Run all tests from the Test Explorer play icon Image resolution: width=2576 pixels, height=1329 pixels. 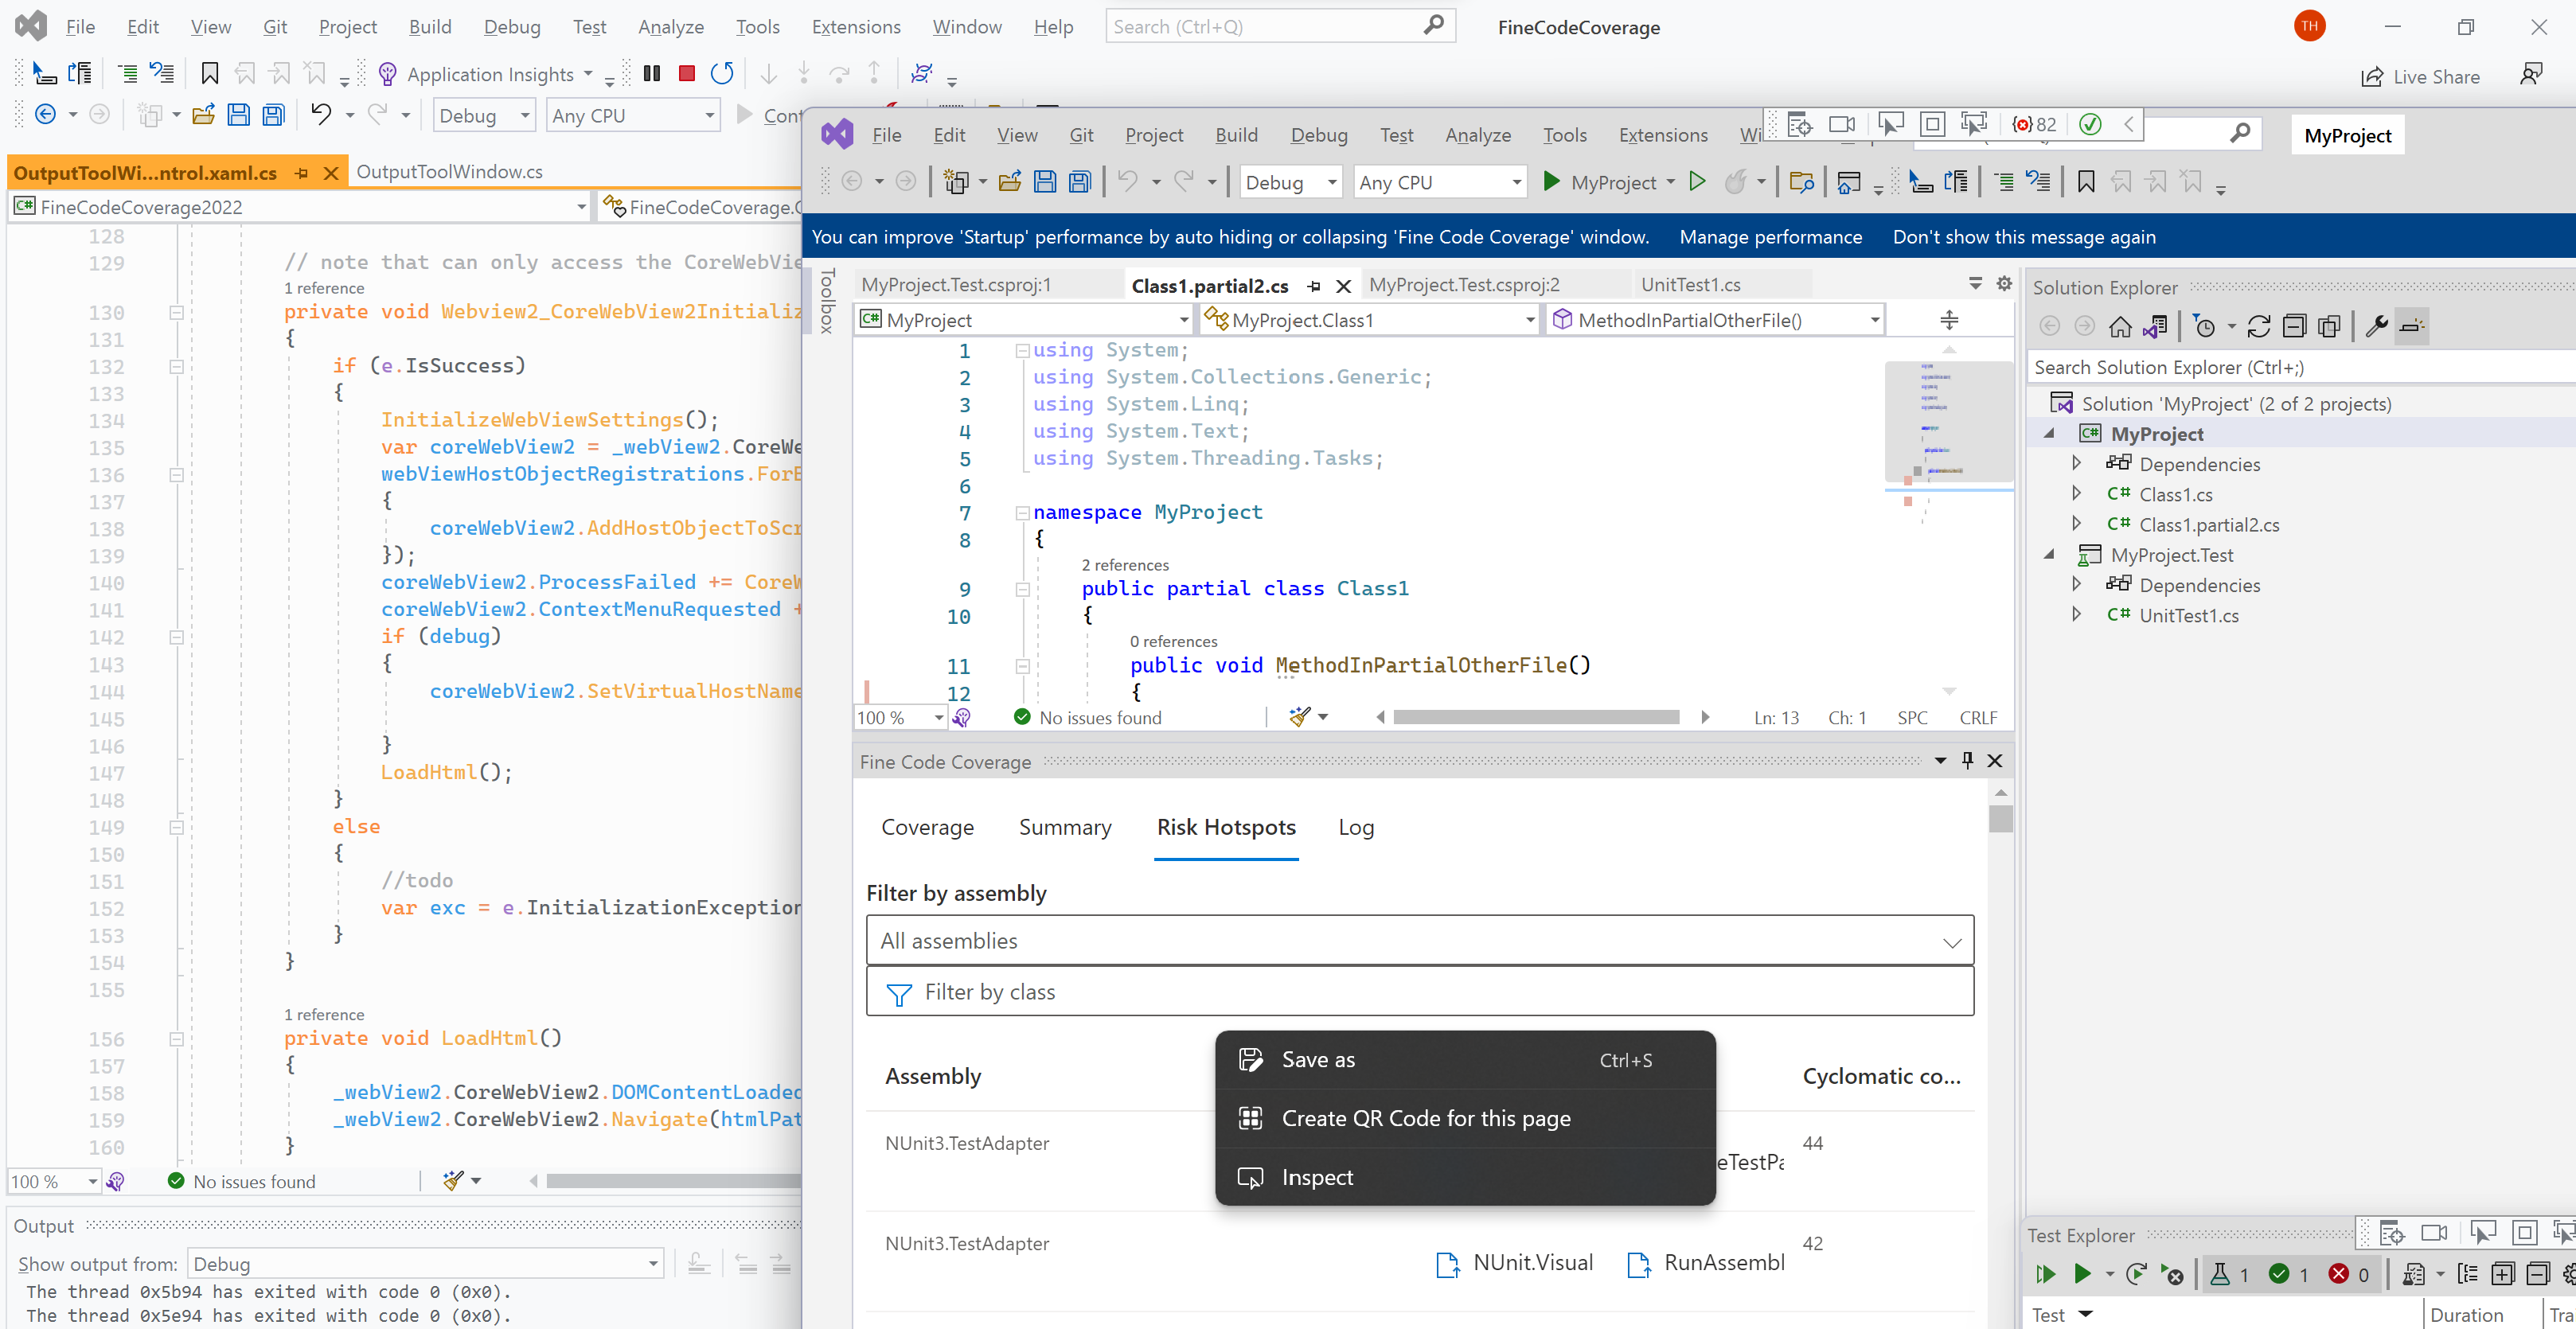2045,1274
